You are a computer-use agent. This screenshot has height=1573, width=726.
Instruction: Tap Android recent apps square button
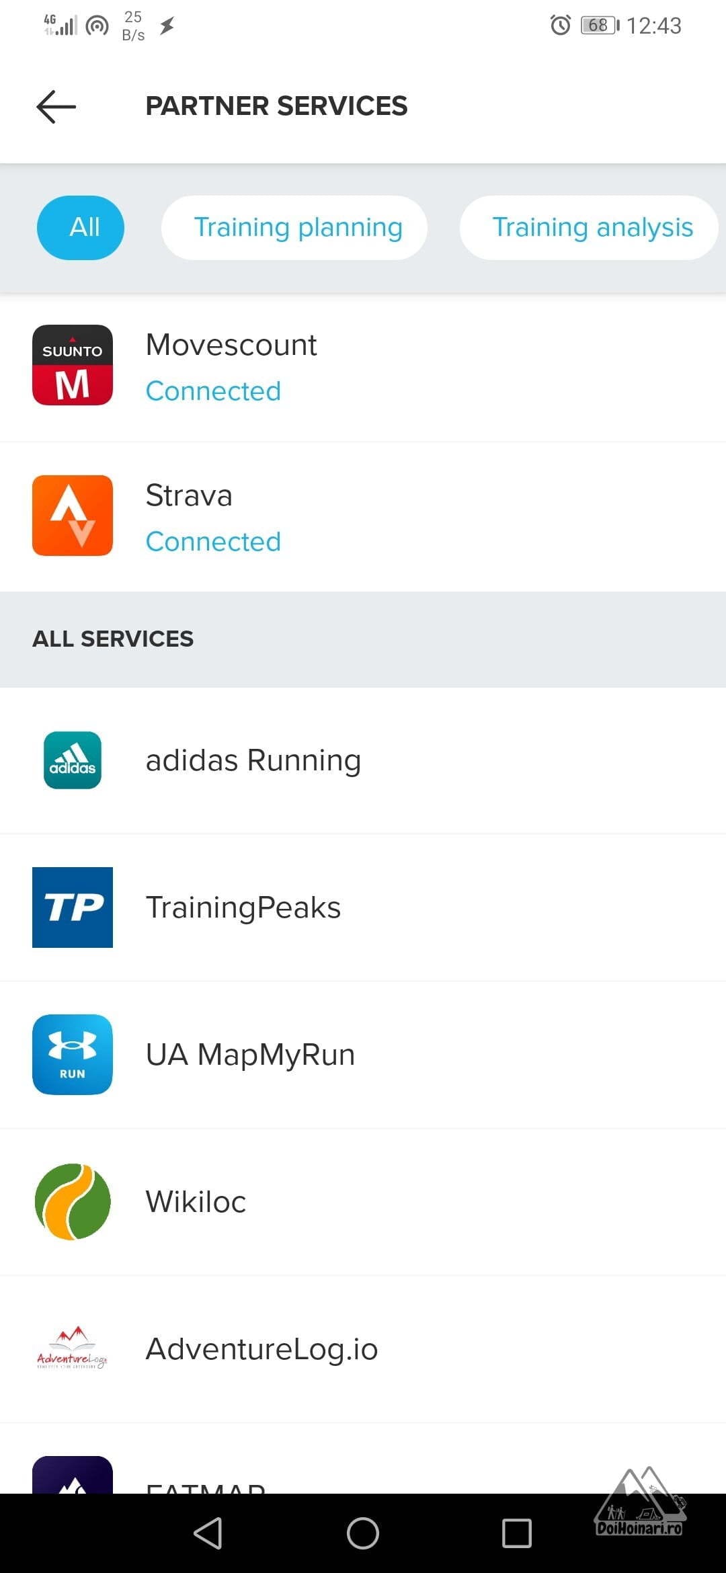click(x=517, y=1533)
